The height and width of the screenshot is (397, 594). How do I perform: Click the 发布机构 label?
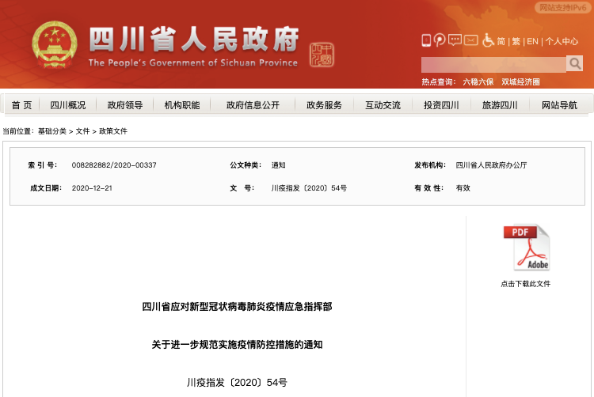[430, 165]
